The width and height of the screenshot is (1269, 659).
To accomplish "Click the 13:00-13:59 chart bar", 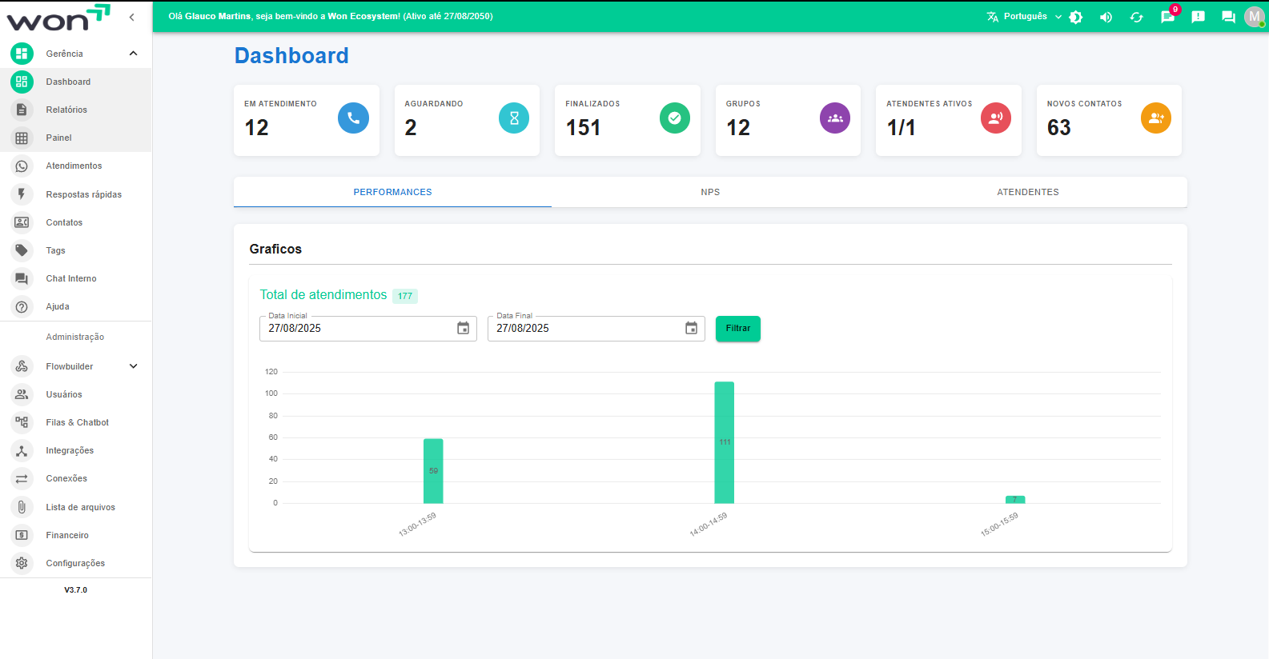I will click(x=433, y=471).
